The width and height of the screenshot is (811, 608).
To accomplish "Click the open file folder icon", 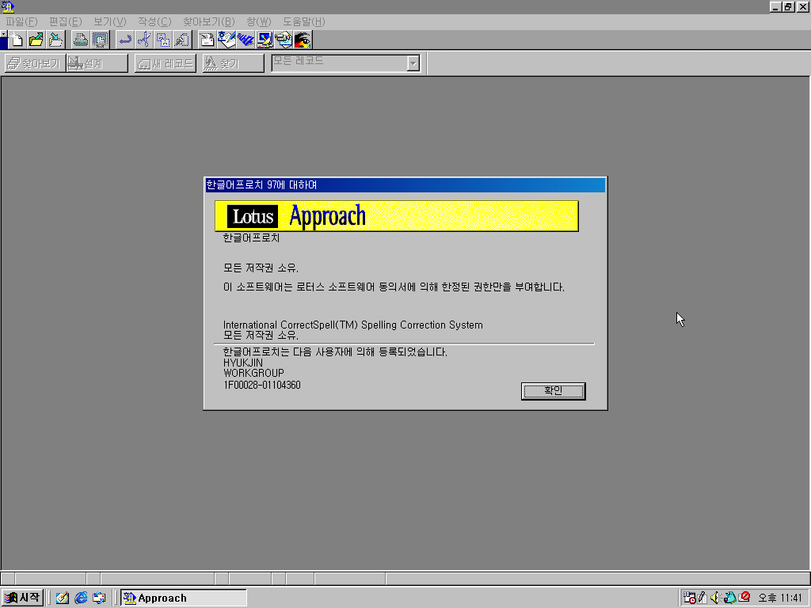I will (x=36, y=40).
